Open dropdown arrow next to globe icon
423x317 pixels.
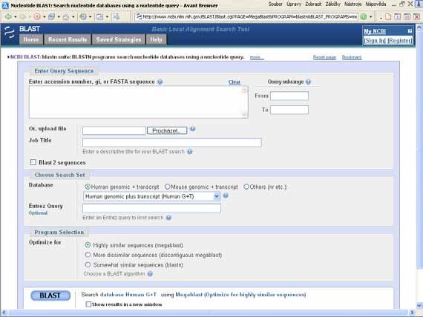[91, 17]
